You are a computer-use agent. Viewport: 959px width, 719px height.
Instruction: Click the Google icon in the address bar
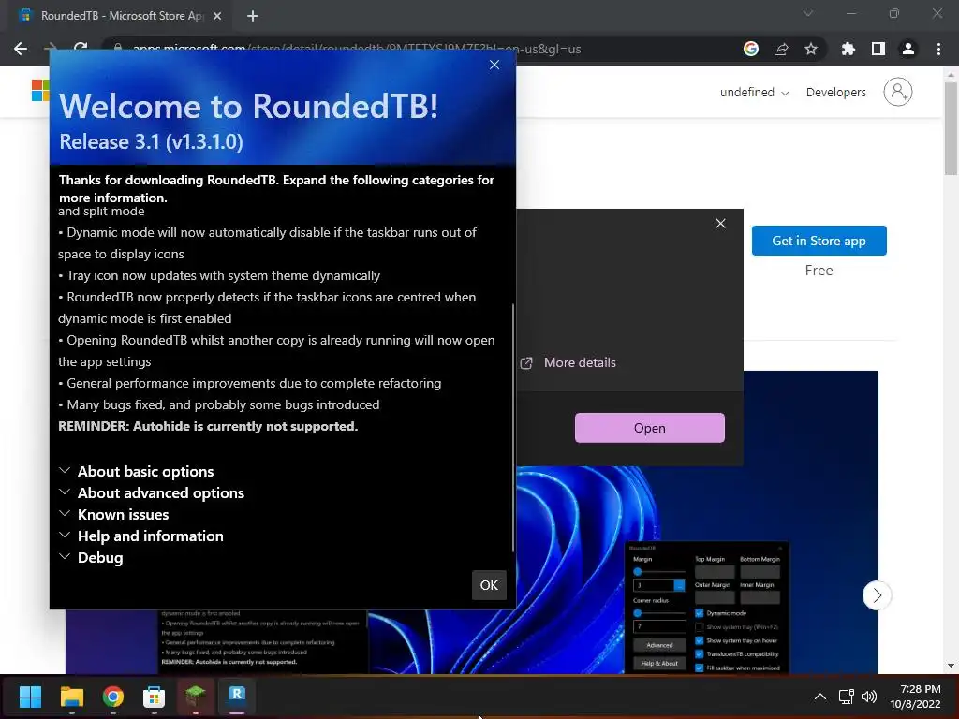(x=751, y=49)
